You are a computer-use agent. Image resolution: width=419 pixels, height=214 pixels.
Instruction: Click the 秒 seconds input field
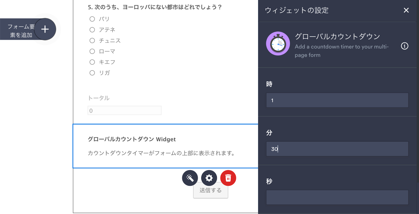337,197
